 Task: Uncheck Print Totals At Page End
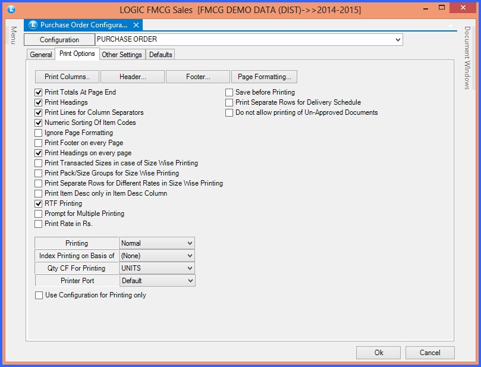click(38, 92)
